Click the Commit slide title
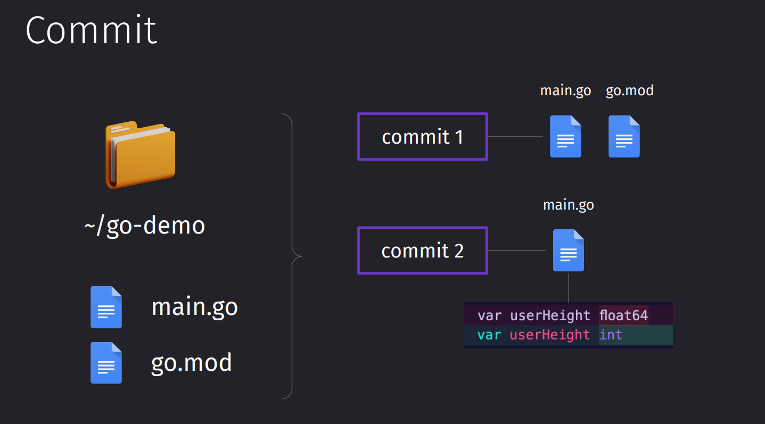The image size is (765, 424). point(91,30)
